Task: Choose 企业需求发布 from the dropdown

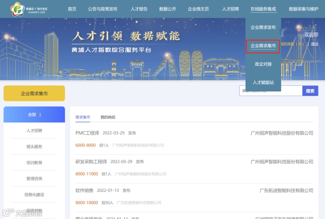Action: (263, 27)
